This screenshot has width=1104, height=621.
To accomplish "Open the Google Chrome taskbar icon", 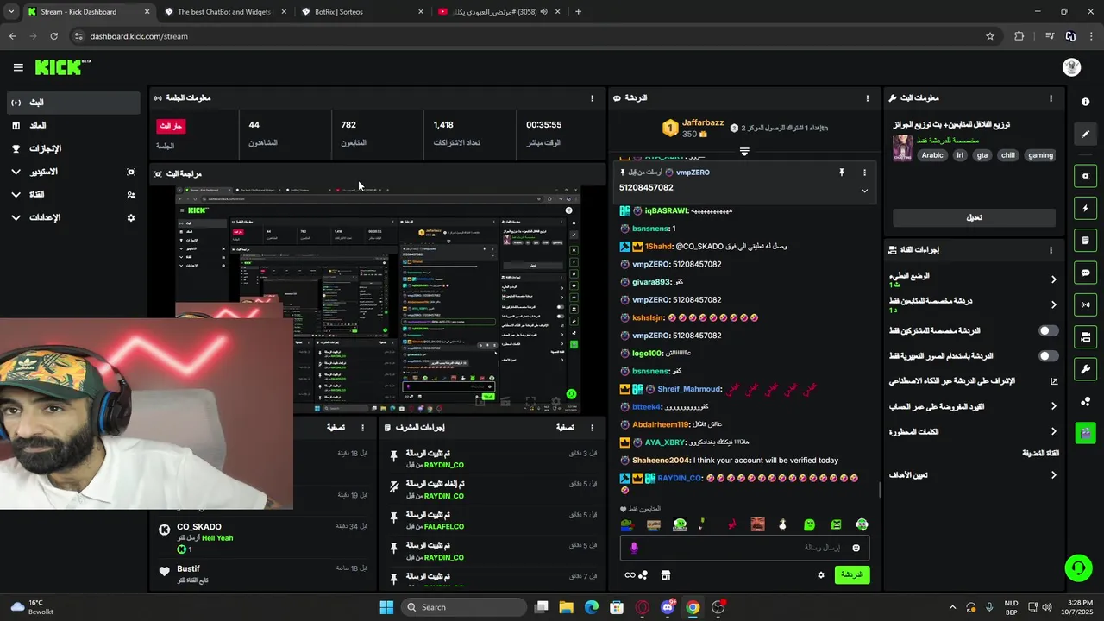I will [693, 607].
